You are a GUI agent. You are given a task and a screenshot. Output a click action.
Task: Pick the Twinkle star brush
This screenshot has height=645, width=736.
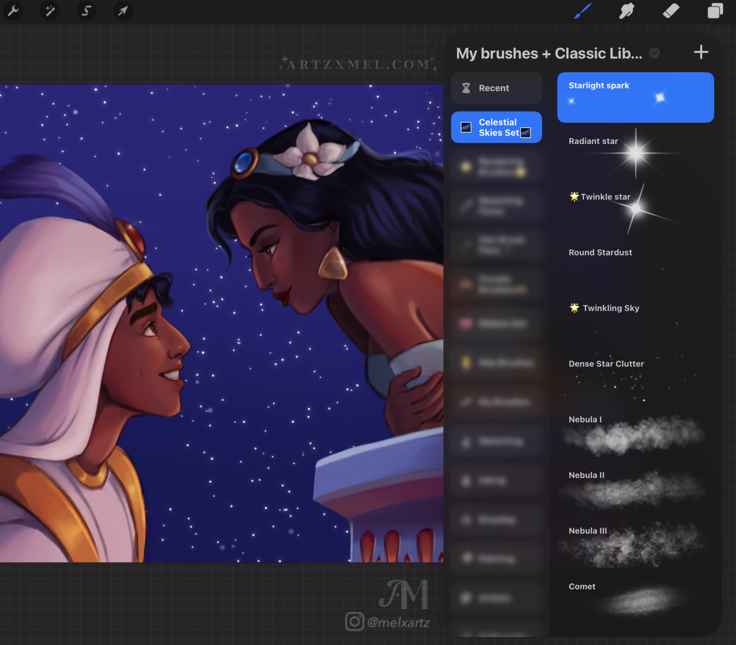point(635,208)
